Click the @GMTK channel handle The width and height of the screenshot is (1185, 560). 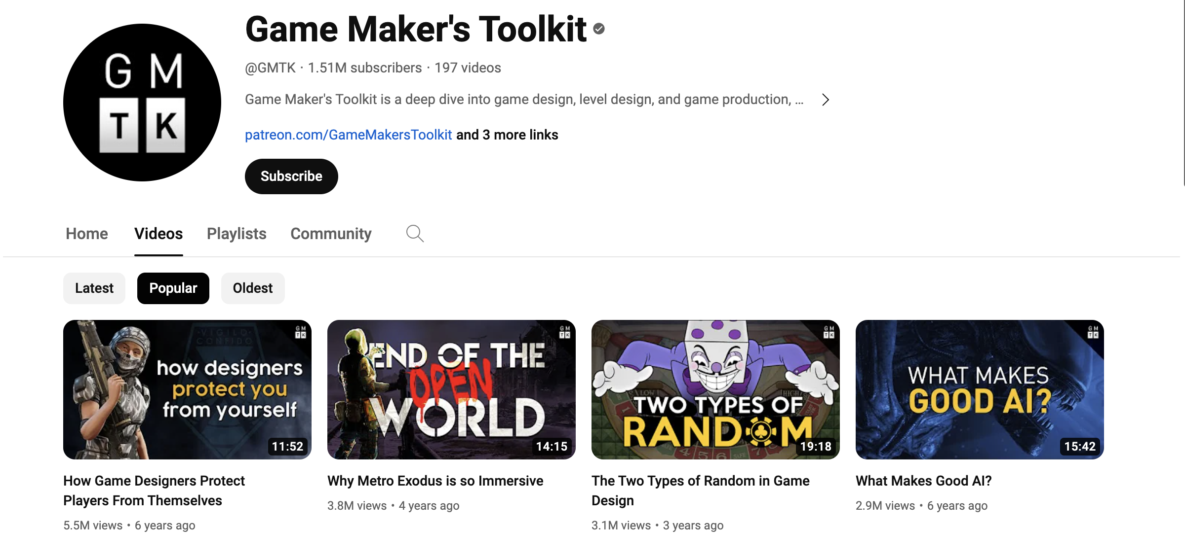(x=271, y=68)
